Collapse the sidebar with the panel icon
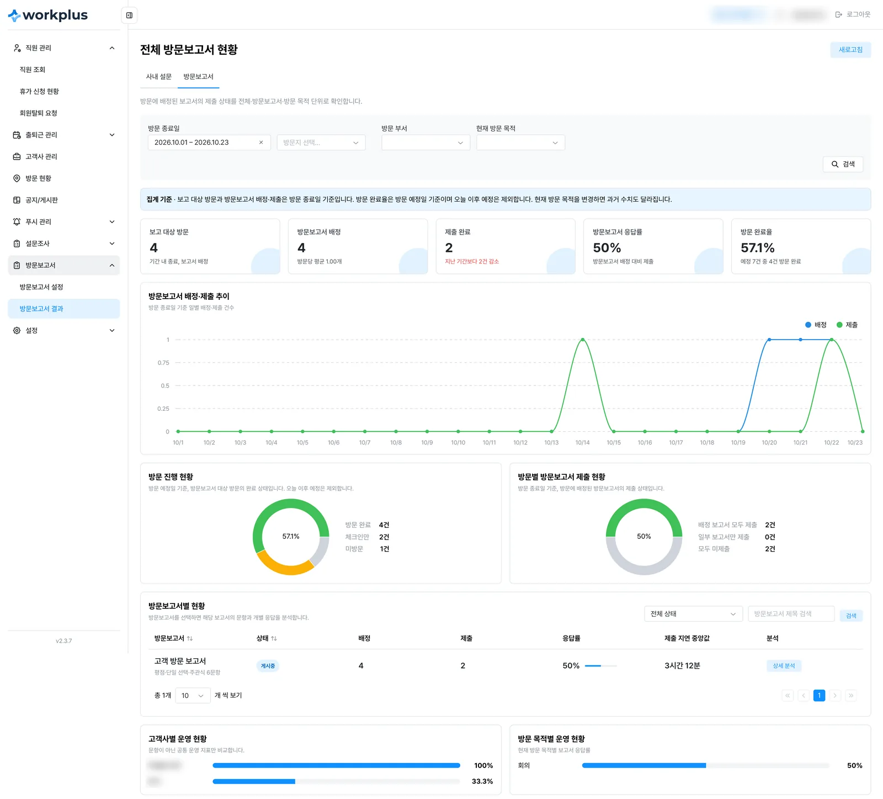Viewport: 883px width, 799px height. [x=129, y=15]
